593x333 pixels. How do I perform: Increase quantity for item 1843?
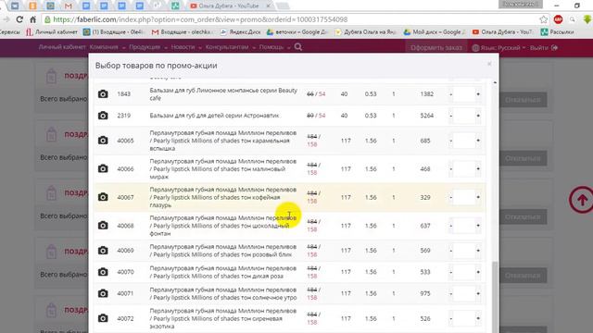[x=478, y=94]
